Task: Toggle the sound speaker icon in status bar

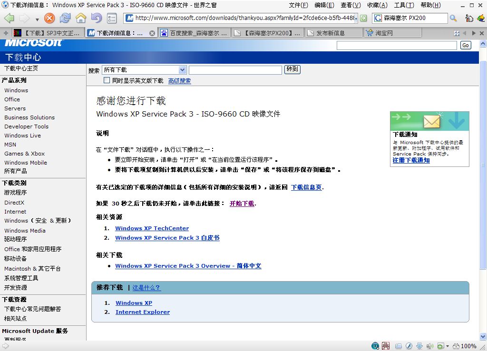Action: pos(430,346)
